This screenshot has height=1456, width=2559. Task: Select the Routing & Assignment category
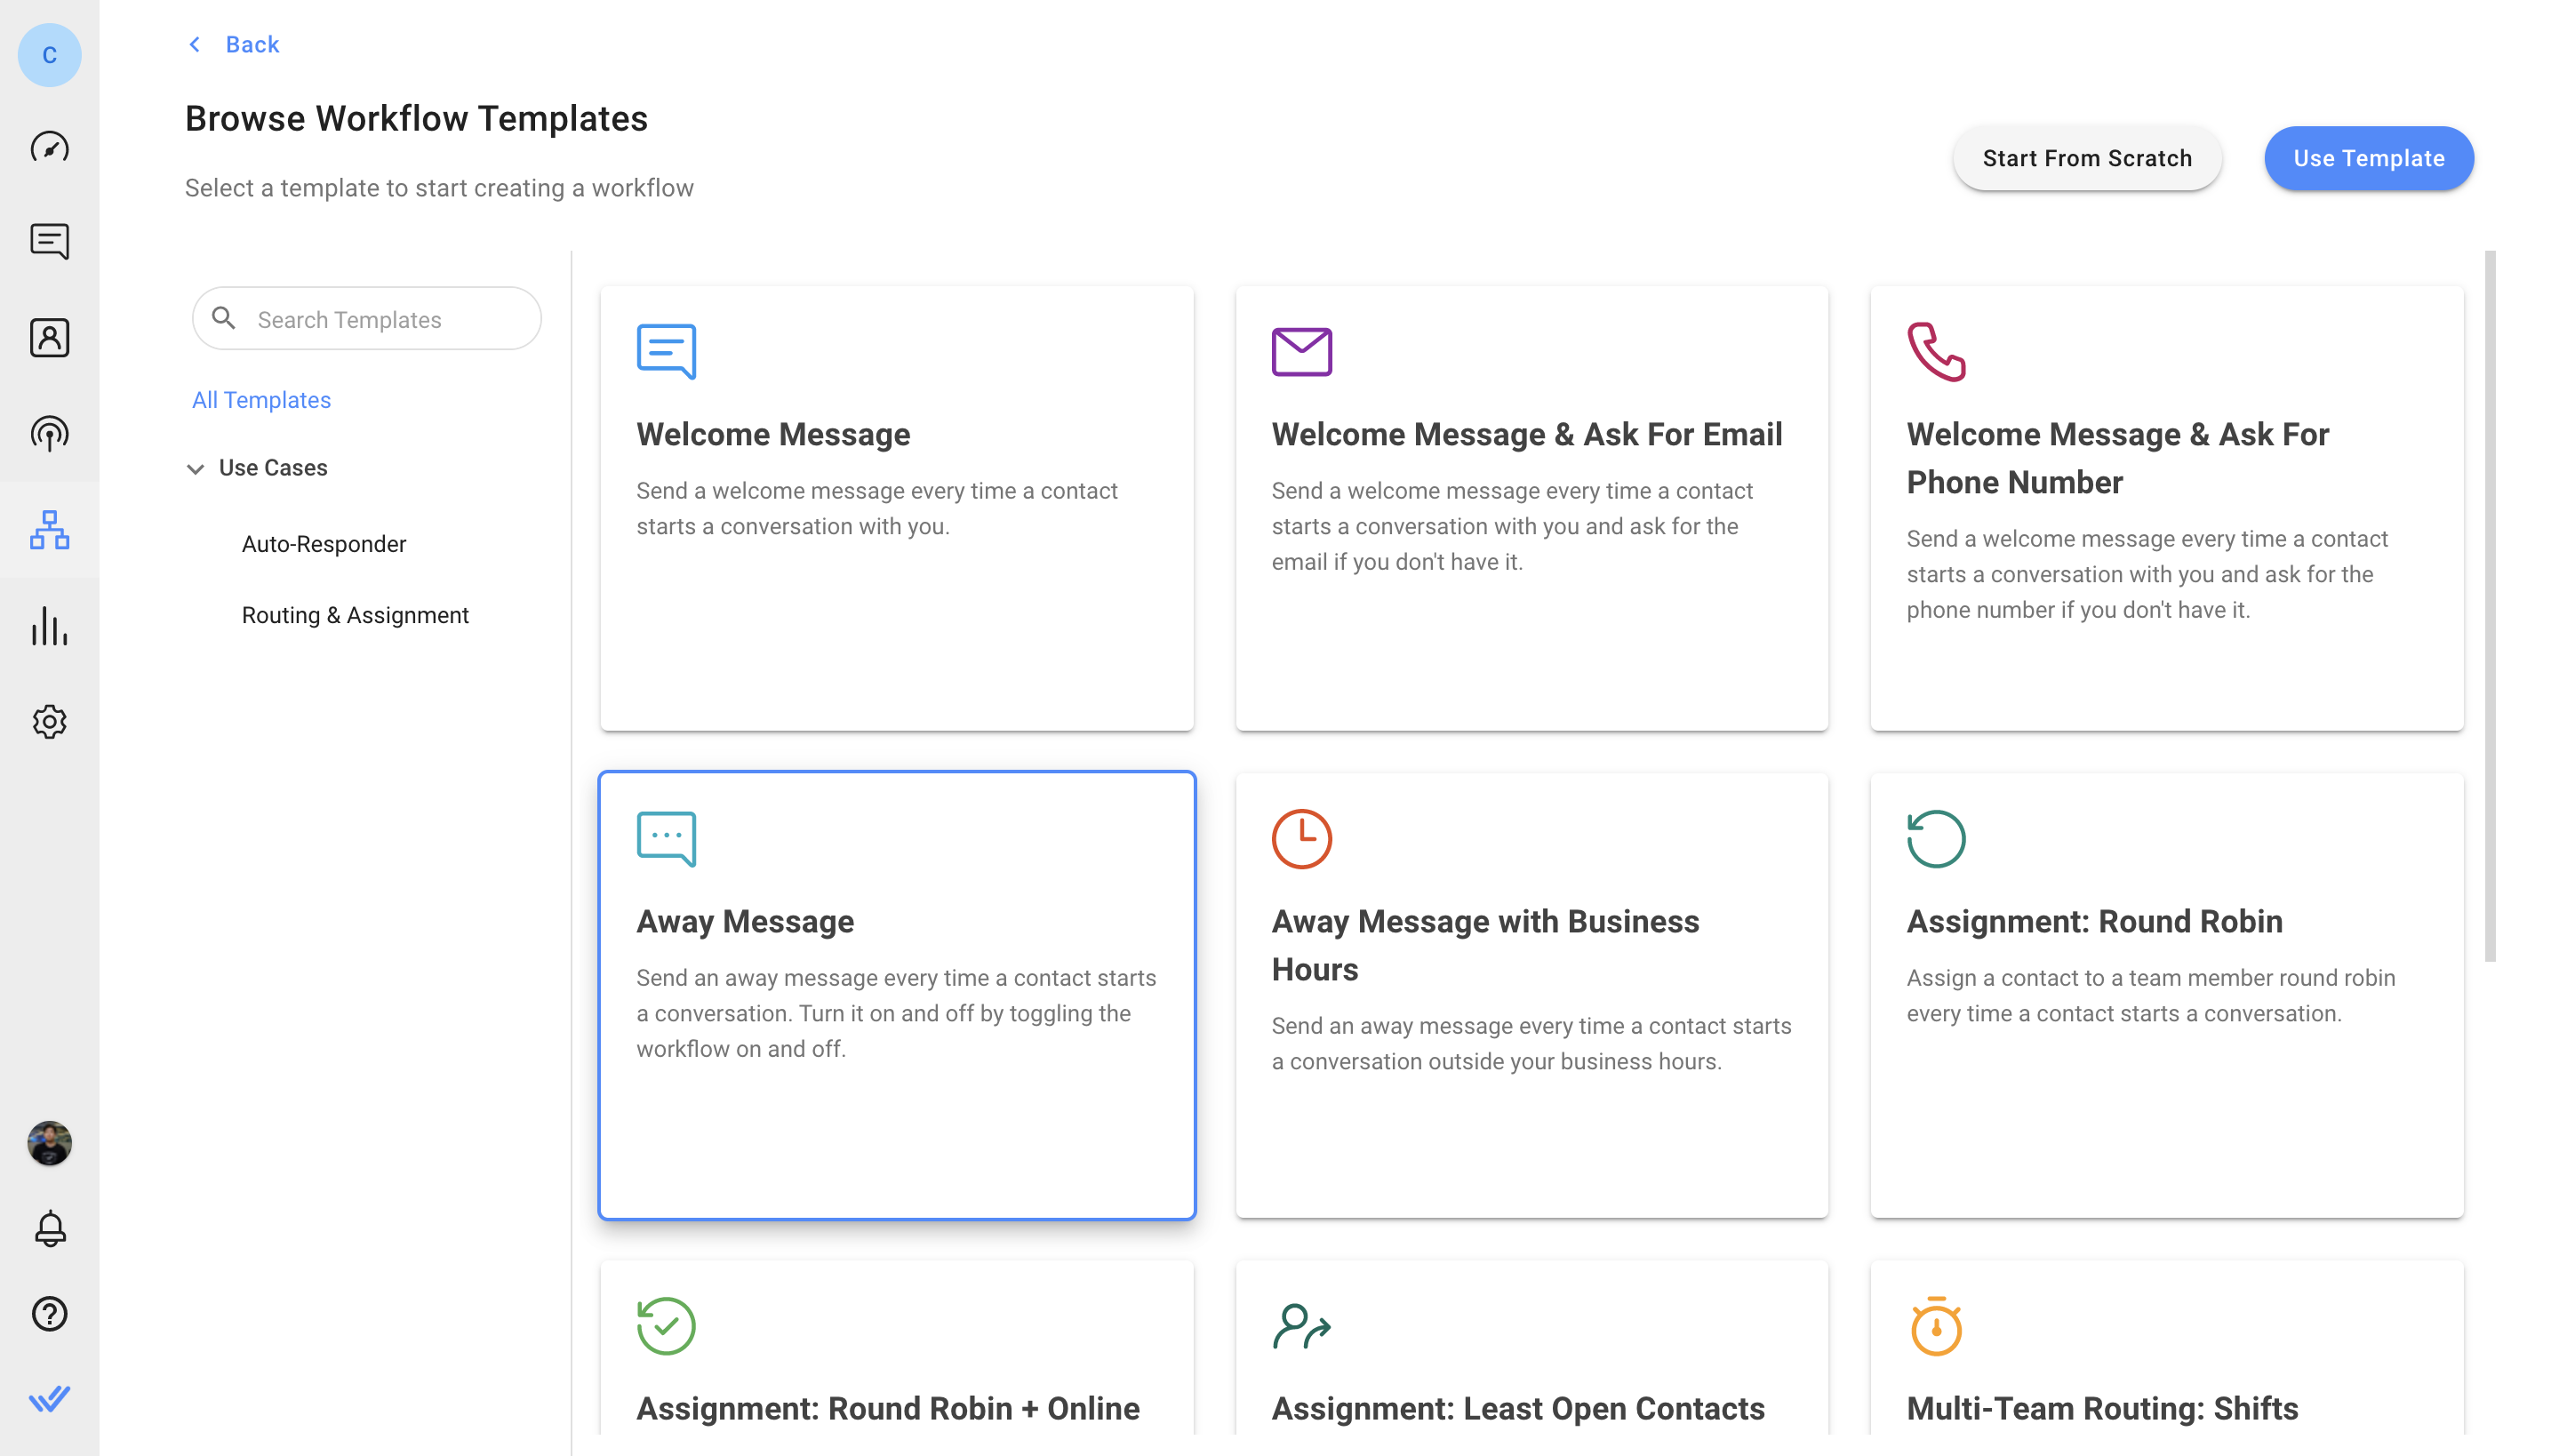point(355,615)
